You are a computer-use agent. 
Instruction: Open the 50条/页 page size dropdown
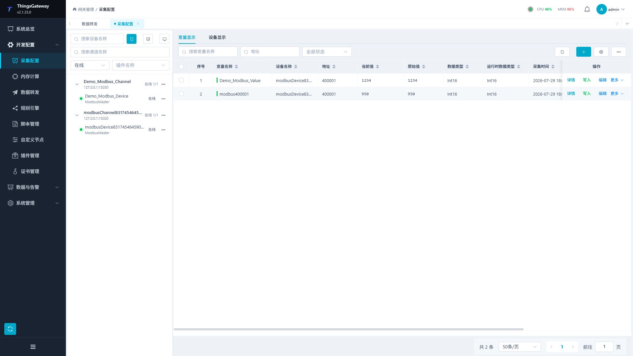[520, 347]
